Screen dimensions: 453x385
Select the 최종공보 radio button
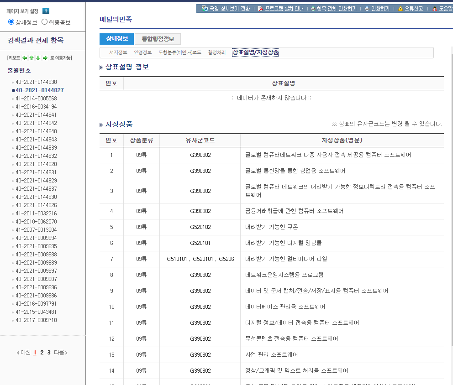coord(44,22)
